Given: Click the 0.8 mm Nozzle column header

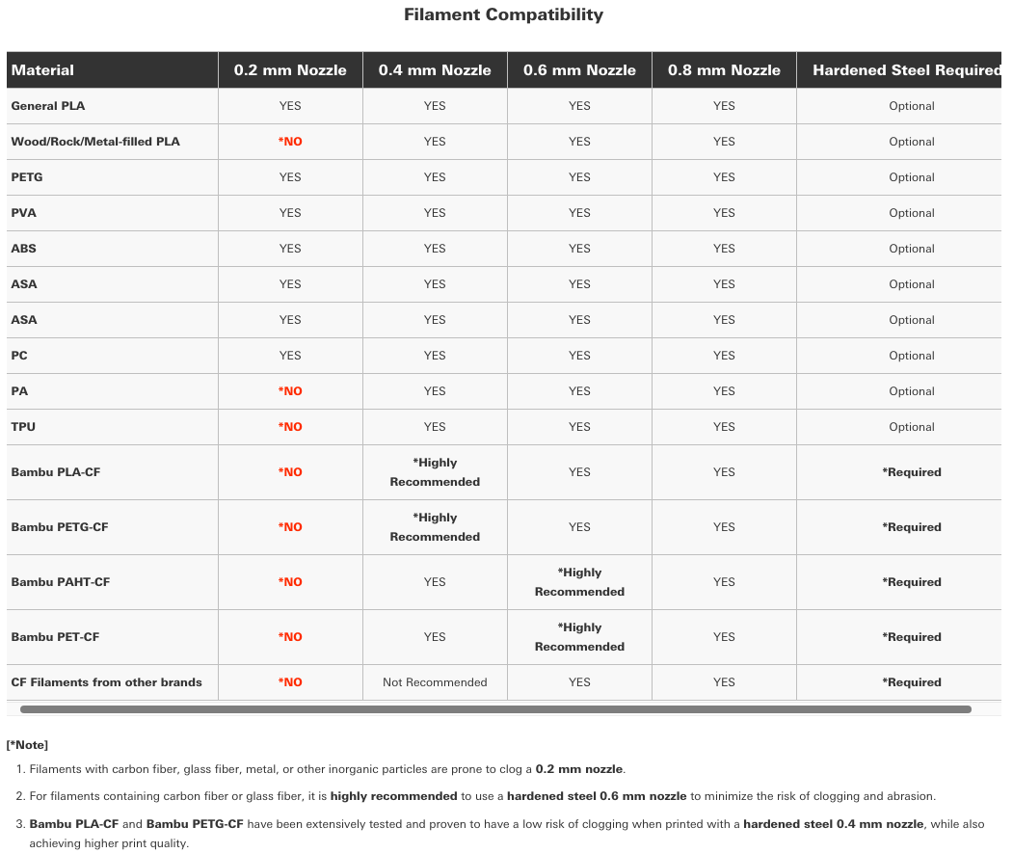Looking at the screenshot, I should [x=724, y=69].
